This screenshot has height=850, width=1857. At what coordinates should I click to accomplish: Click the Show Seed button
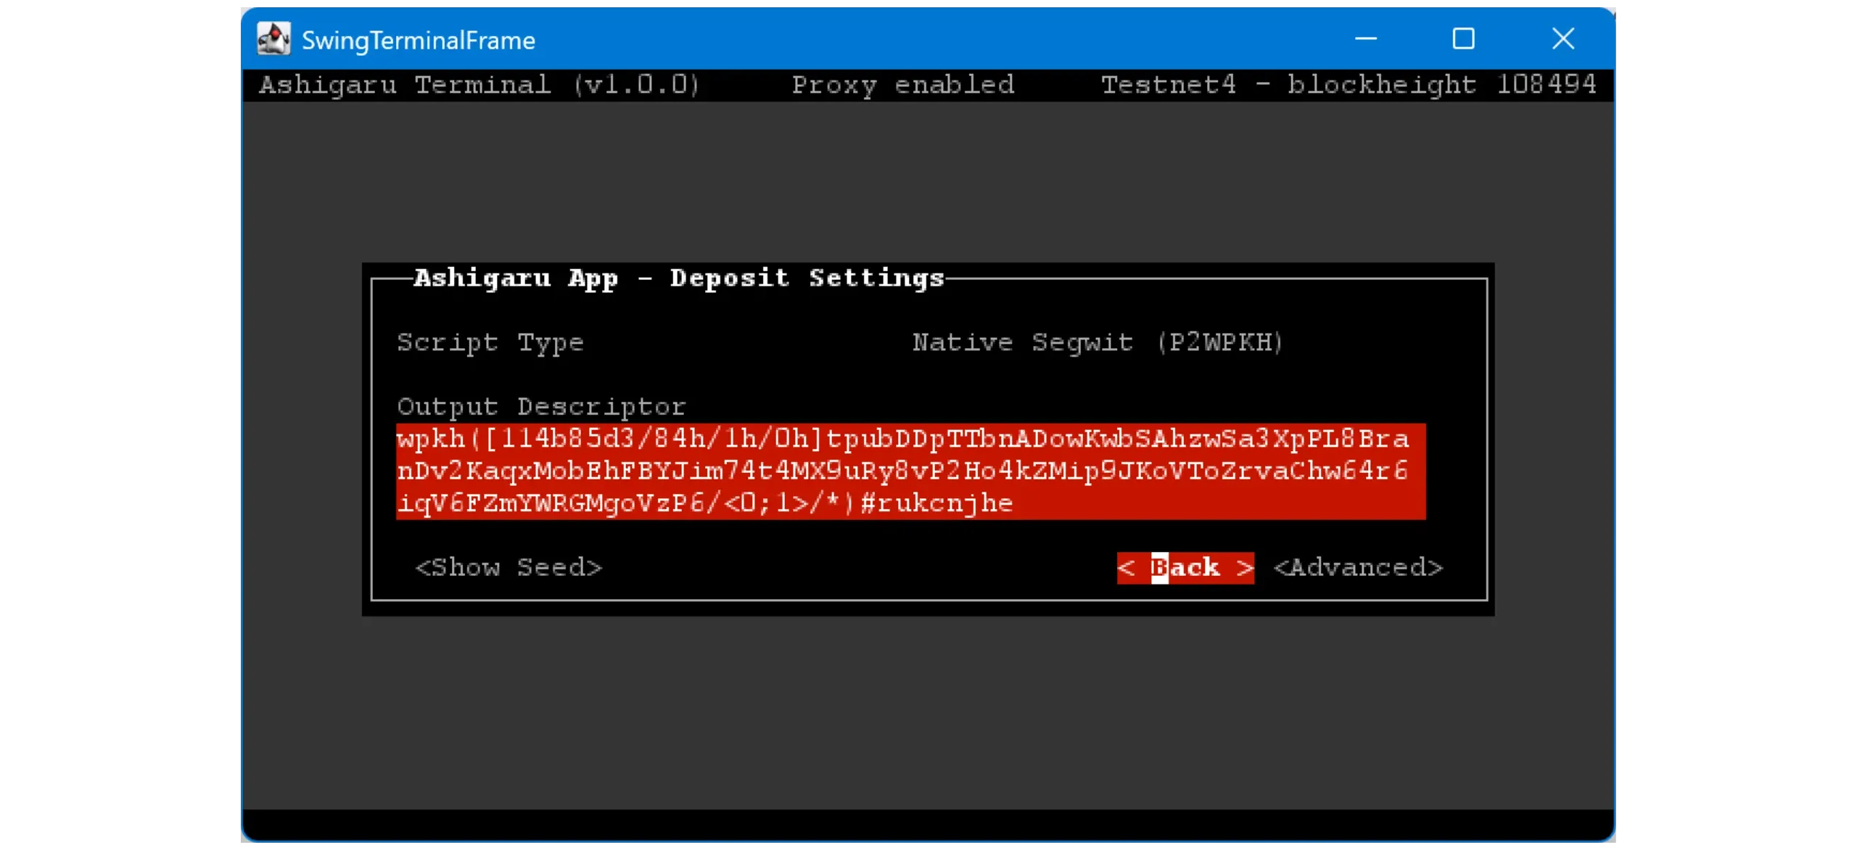(508, 567)
